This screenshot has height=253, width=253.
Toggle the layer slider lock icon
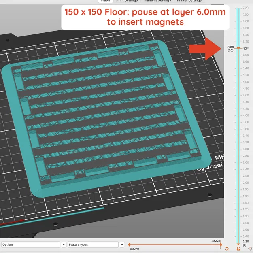point(238,249)
